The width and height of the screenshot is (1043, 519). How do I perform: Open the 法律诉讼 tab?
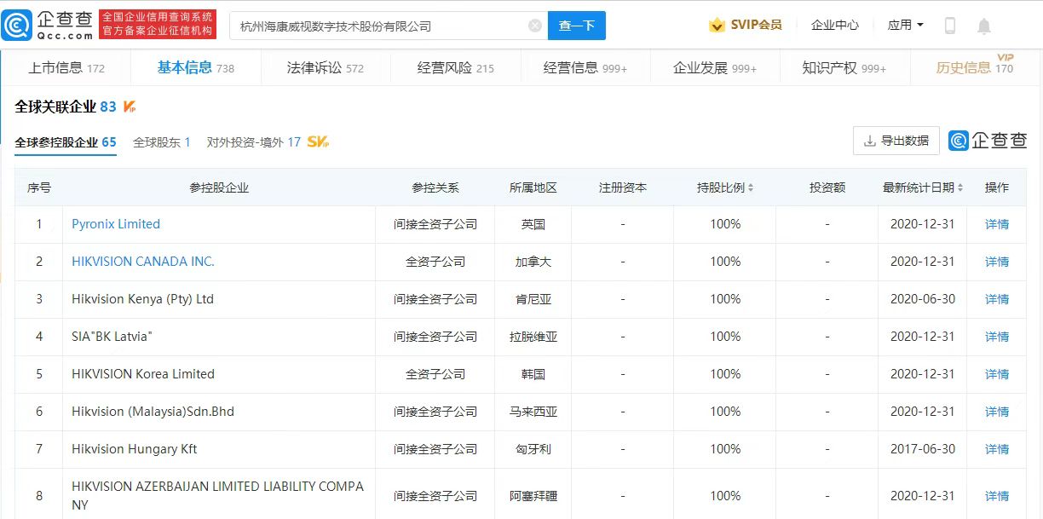point(326,68)
